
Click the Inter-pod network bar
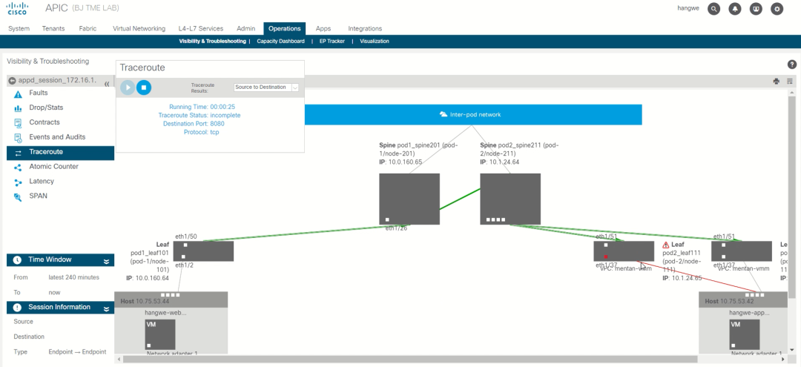pos(472,114)
